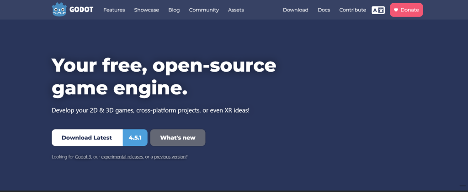Open the experimental releases link
The image size is (468, 192).
click(122, 157)
